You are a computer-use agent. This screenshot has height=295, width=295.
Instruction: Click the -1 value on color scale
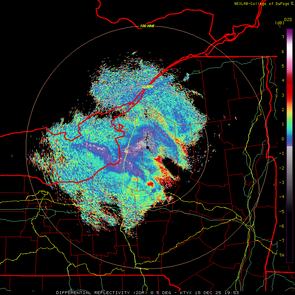coord(282,153)
